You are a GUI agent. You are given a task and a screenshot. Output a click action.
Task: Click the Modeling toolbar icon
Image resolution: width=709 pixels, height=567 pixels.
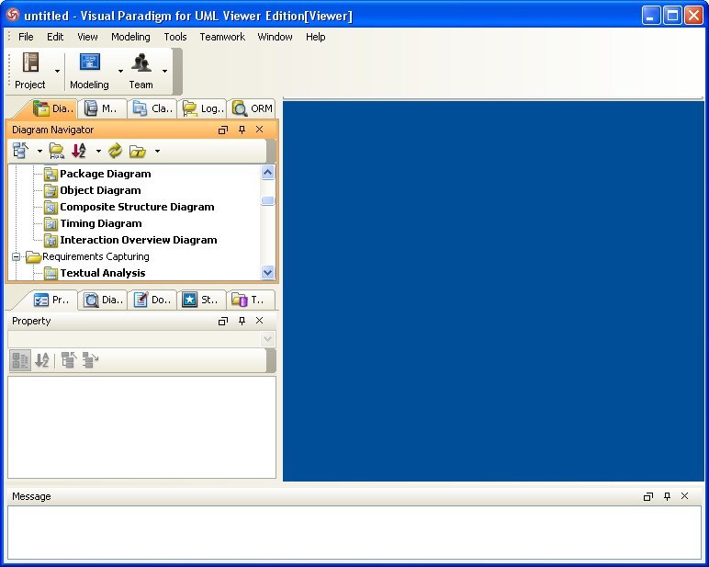89,62
